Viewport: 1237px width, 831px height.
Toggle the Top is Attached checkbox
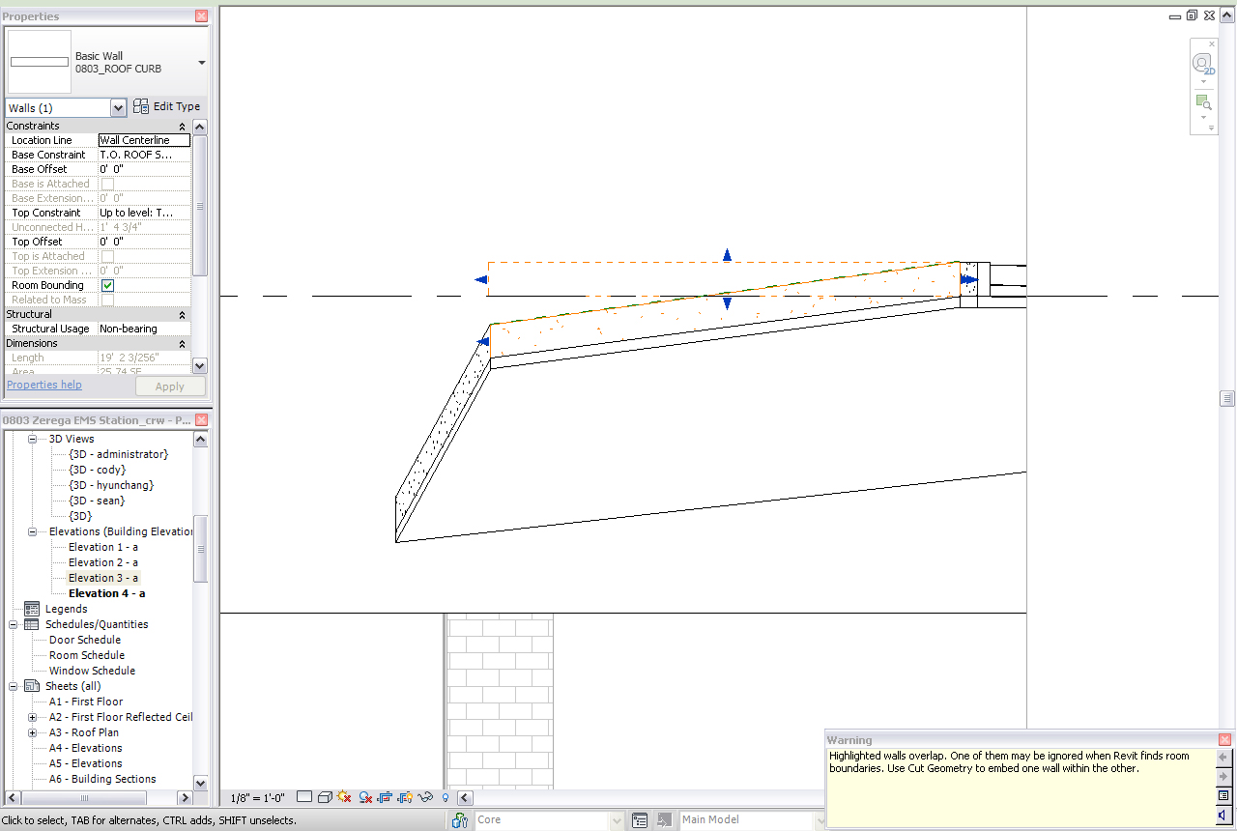pyautogui.click(x=108, y=257)
